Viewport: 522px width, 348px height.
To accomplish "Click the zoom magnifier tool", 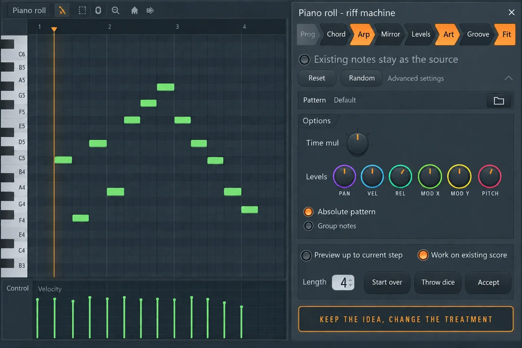I will (116, 11).
